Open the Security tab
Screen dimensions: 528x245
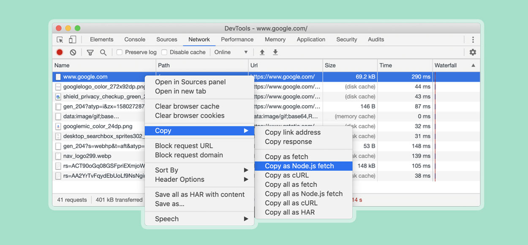pos(347,39)
